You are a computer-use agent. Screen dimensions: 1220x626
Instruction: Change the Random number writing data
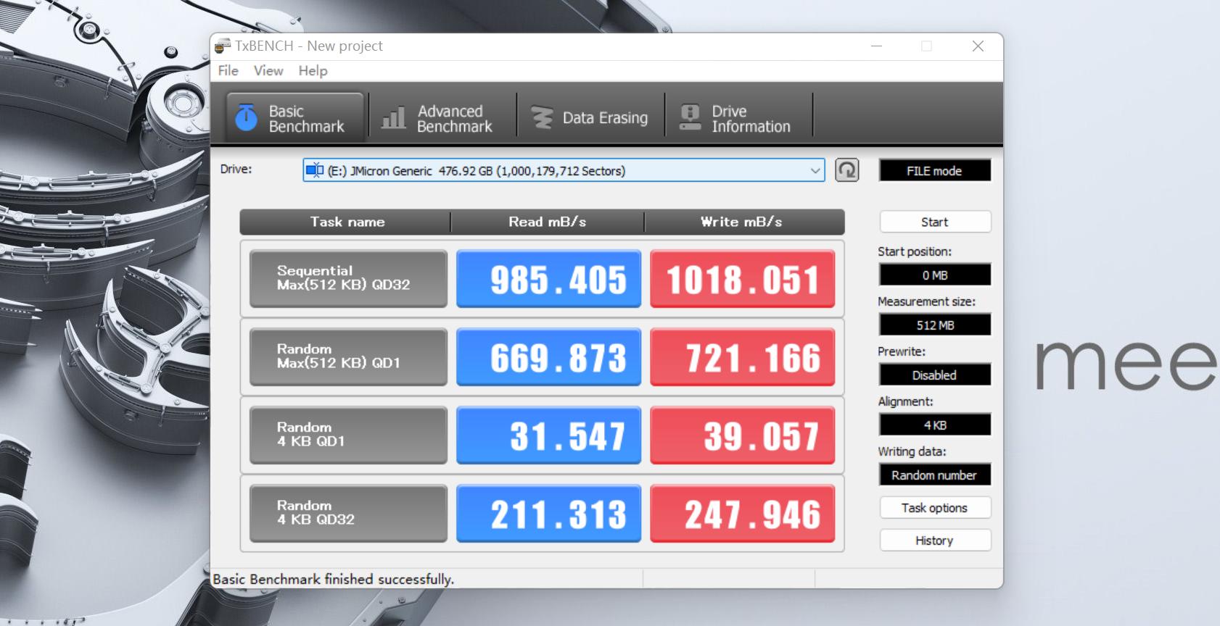935,475
